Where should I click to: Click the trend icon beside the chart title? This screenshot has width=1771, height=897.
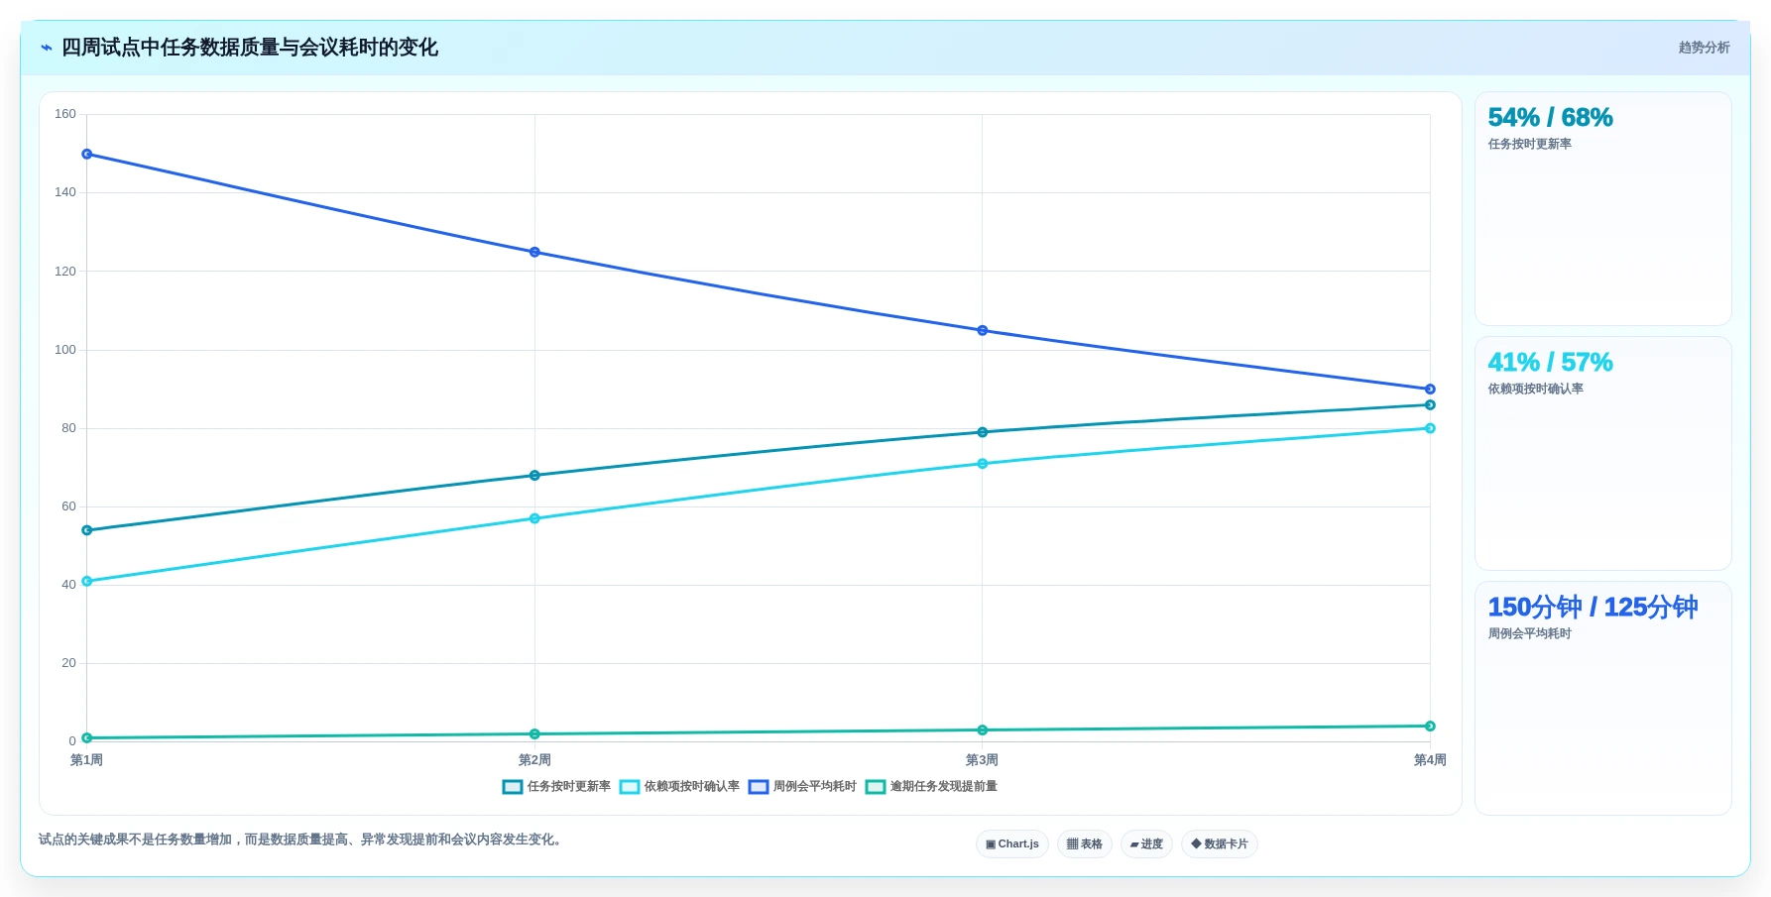point(47,48)
